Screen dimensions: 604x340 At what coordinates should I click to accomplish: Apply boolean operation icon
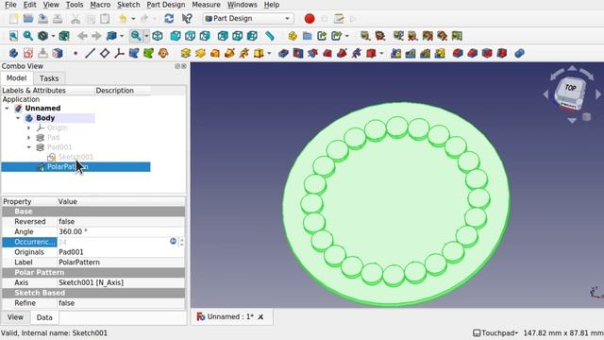point(519,53)
